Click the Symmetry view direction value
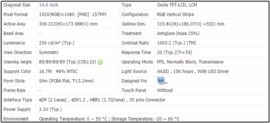Screen dimensions: 270x123 [x=49, y=53]
